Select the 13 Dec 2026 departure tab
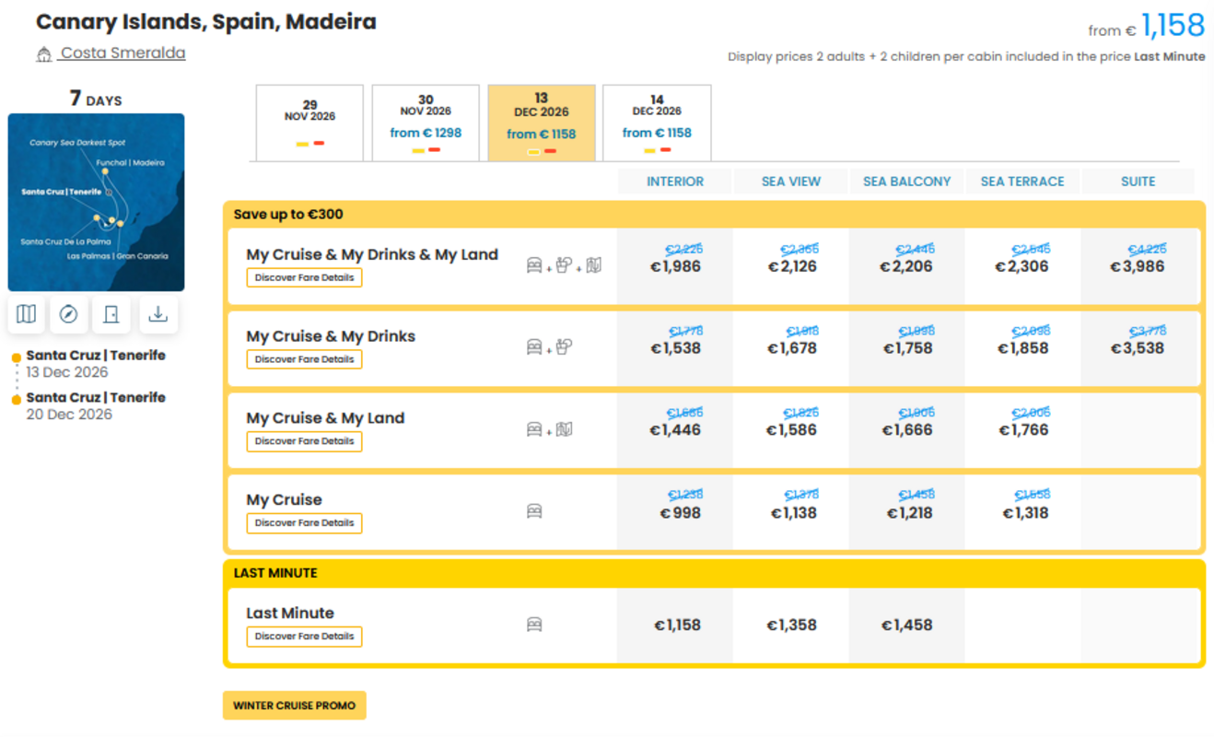1214x737 pixels. (542, 123)
